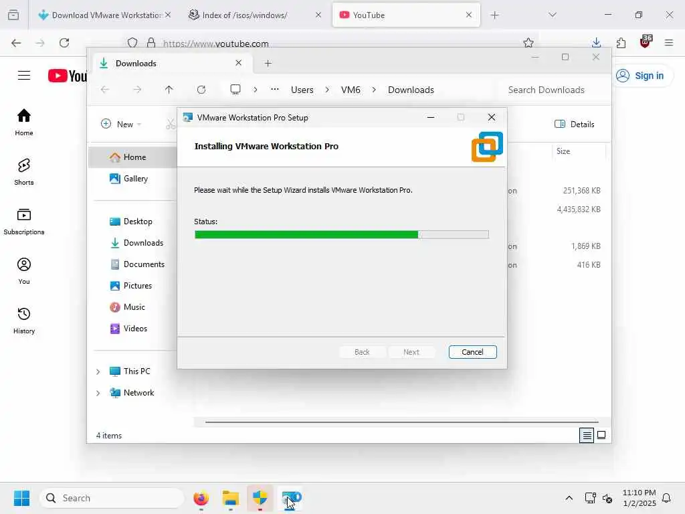Minimize the VMware Workstation Pro Setup dialog
The width and height of the screenshot is (685, 514).
(430, 117)
